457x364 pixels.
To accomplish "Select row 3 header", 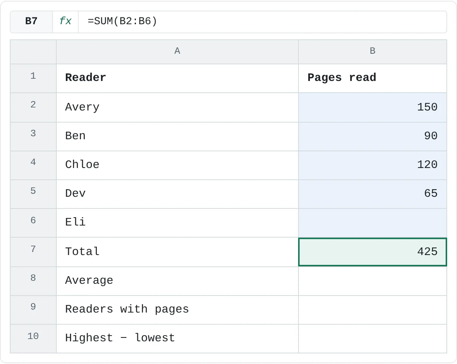I will point(33,136).
